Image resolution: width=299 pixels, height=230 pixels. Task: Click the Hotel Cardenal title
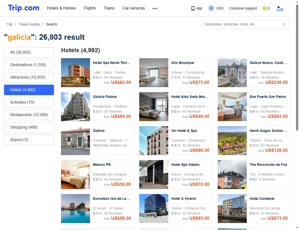(x=262, y=198)
